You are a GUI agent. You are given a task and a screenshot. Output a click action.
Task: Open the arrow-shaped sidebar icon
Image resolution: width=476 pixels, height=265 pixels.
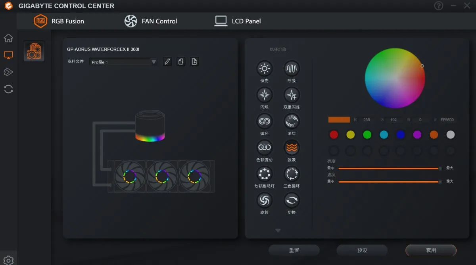point(8,72)
